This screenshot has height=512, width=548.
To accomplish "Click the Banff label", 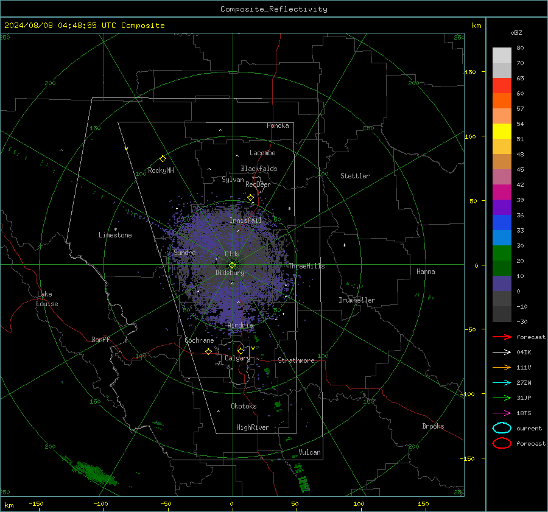I will [x=100, y=340].
